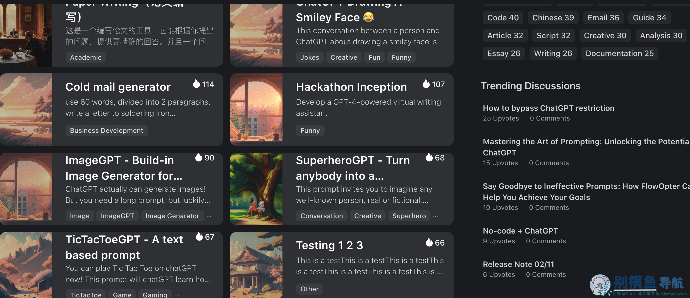
Task: Open the No-code + ChatGPT discussion
Action: point(520,231)
